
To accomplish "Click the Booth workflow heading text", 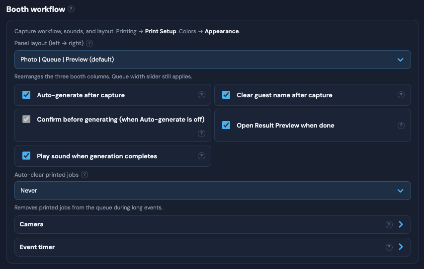I will 36,9.
